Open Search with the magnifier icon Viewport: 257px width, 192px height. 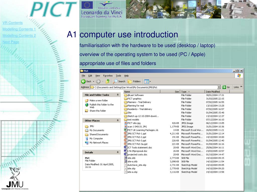115,81
